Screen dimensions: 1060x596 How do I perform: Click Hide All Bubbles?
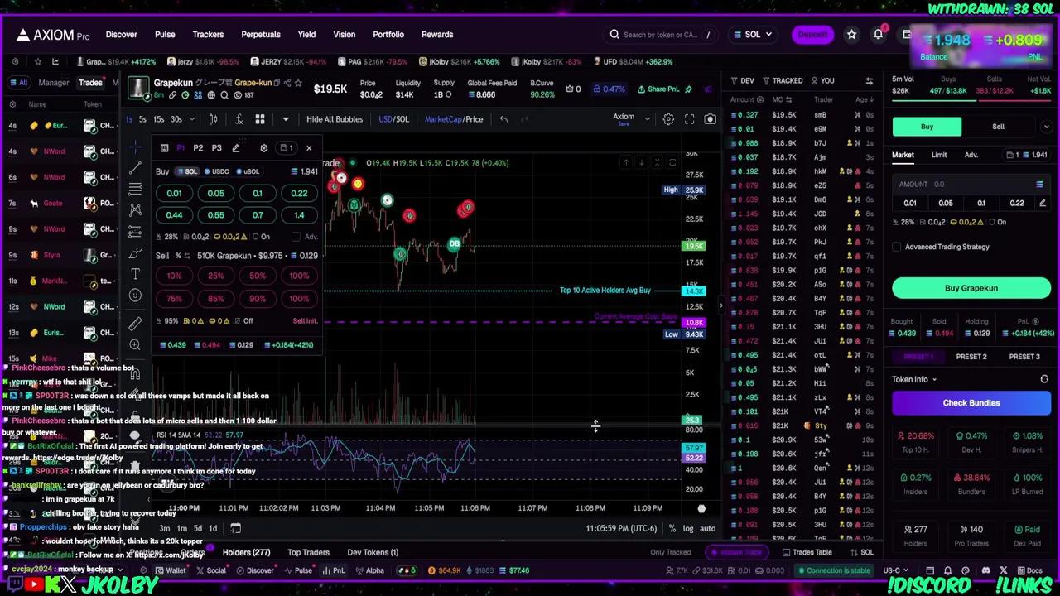point(335,119)
